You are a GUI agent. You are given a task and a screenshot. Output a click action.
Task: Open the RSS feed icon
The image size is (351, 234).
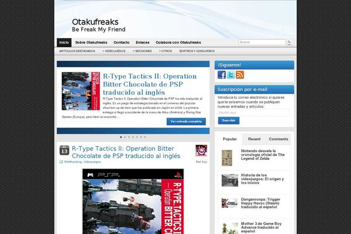[240, 75]
